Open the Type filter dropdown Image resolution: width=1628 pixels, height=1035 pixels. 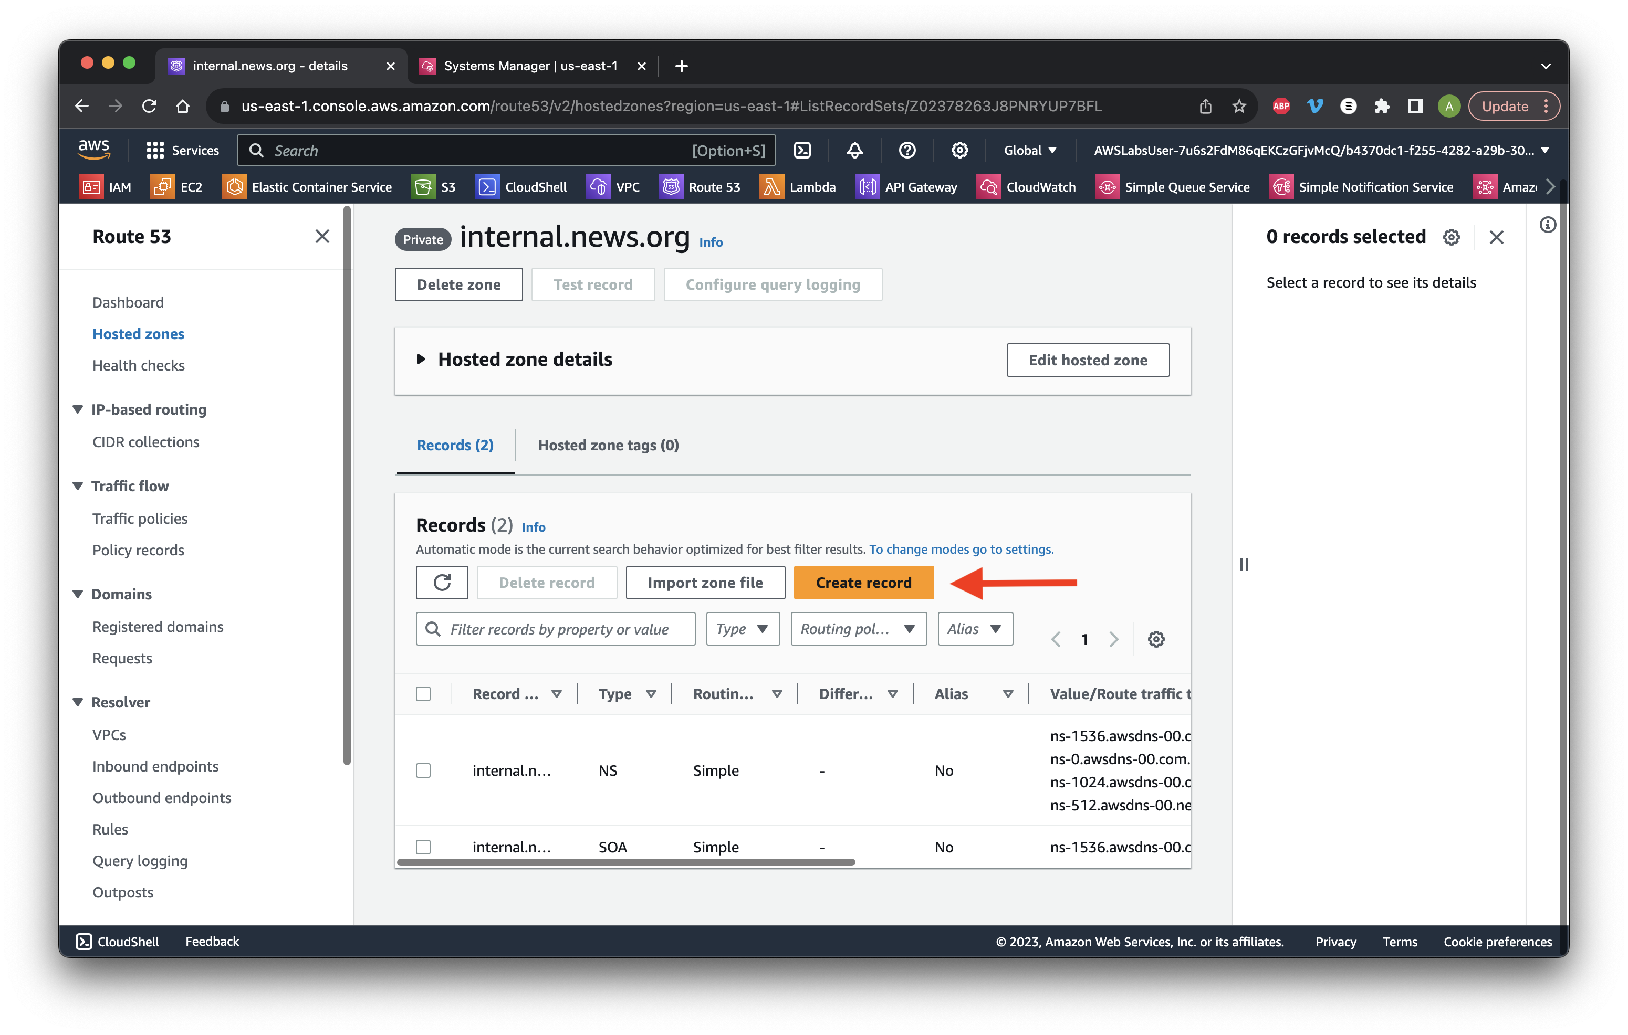(743, 629)
